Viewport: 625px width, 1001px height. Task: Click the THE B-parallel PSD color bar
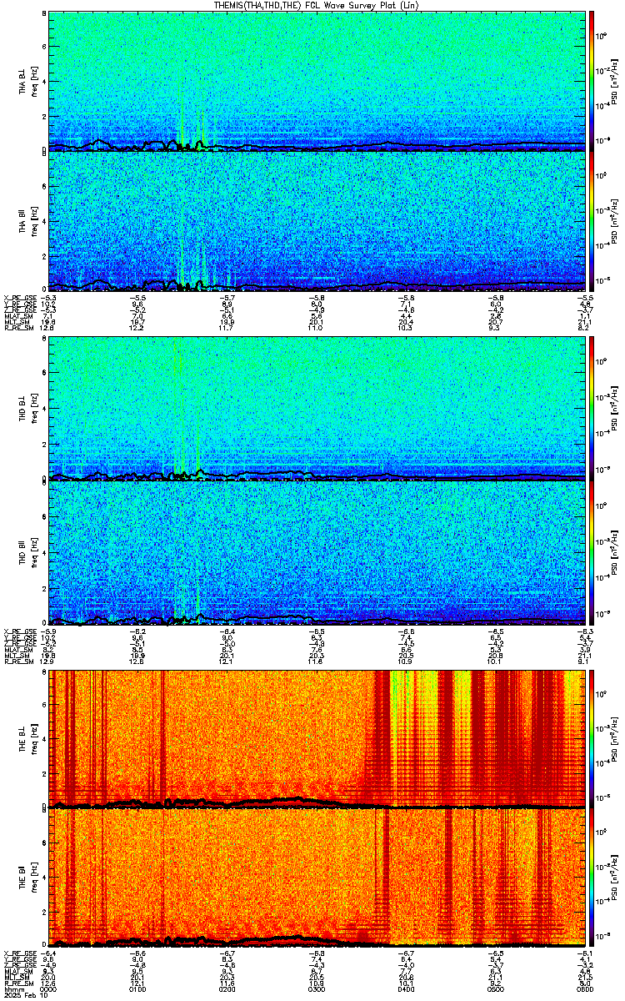[591, 879]
